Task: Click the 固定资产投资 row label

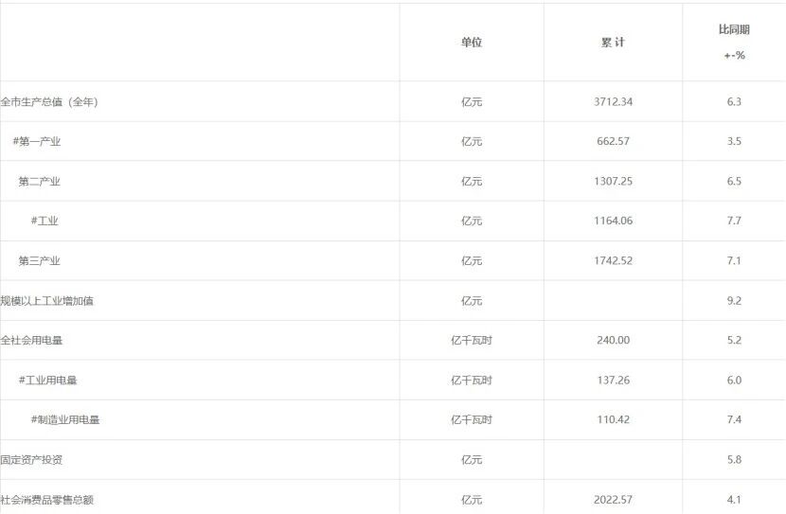Action: [32, 460]
